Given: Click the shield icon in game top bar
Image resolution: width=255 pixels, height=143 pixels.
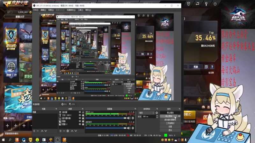Looking at the screenshot, I should [x=188, y=4].
